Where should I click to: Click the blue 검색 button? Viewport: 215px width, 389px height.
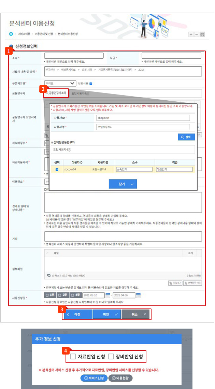186,137
